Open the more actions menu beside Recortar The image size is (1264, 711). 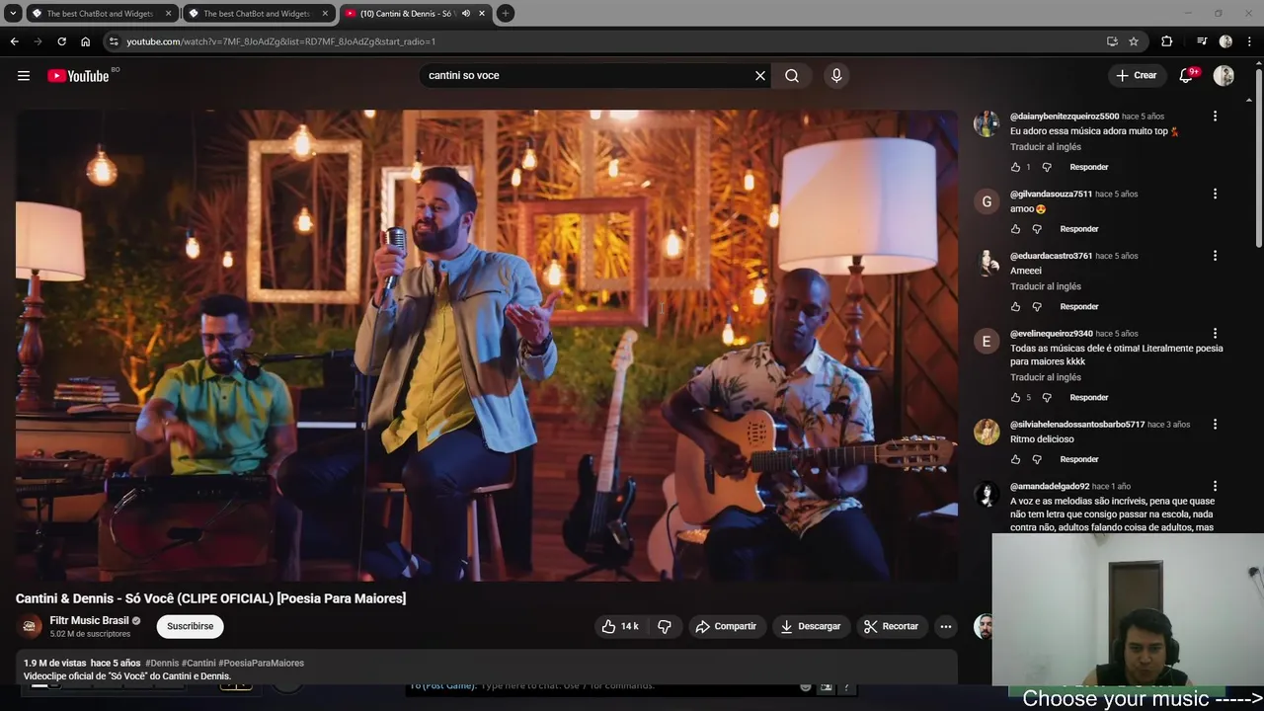pos(946,626)
